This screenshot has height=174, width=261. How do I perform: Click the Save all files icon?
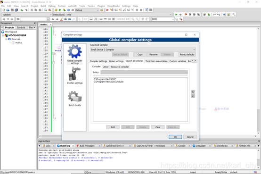[x=16, y=10]
